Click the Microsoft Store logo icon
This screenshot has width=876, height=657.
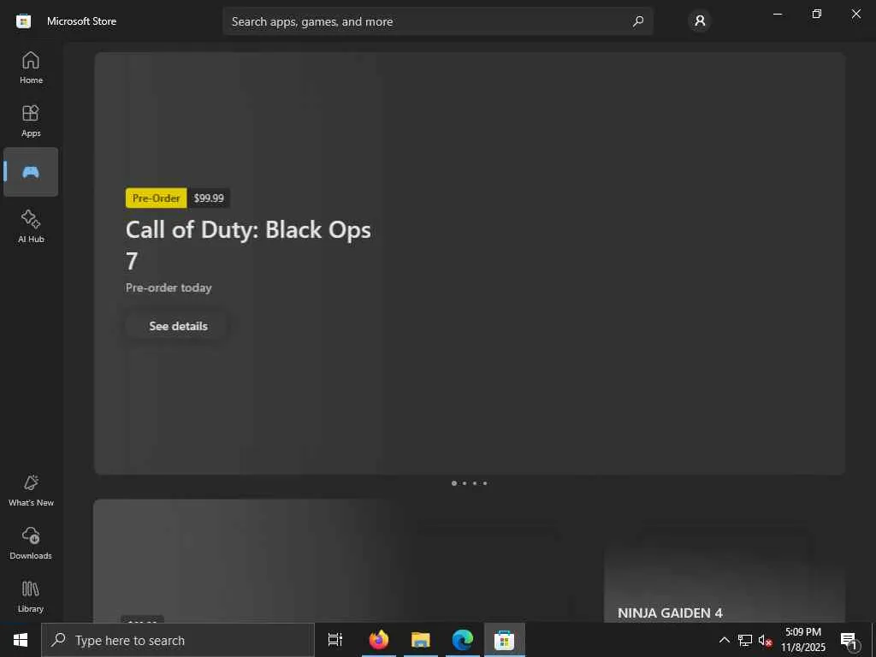pyautogui.click(x=23, y=21)
